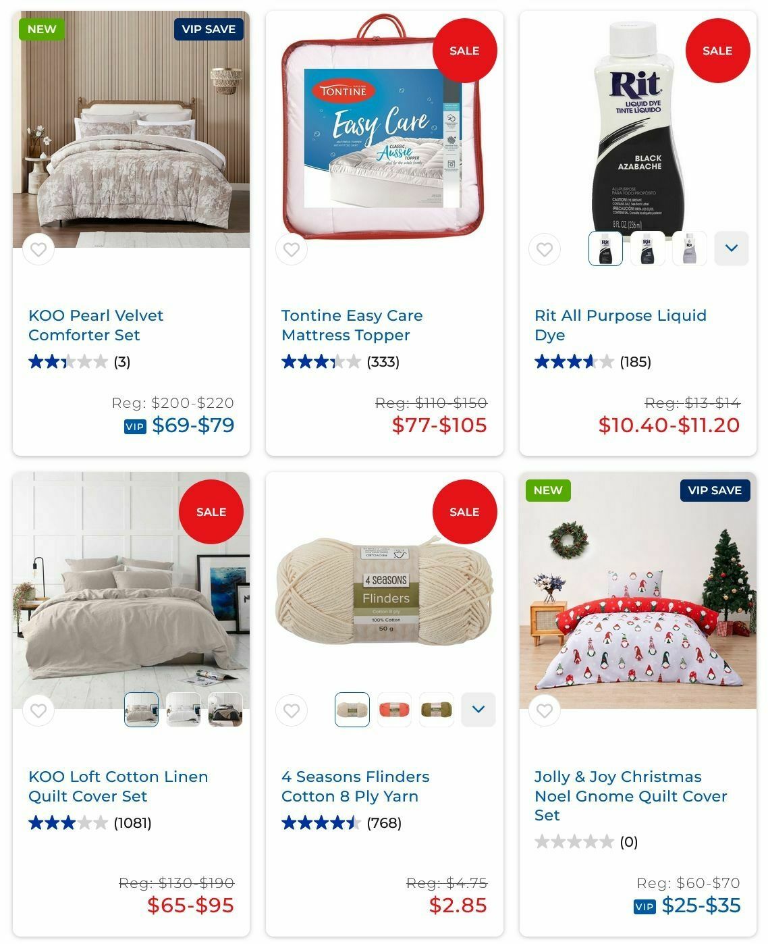Image resolution: width=768 pixels, height=944 pixels.
Task: Toggle wishlist heart on Rit Liquid Dye
Action: pyautogui.click(x=545, y=249)
